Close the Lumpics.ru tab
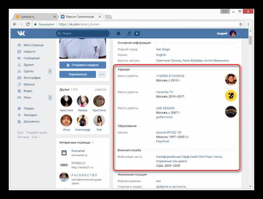 click(x=54, y=17)
